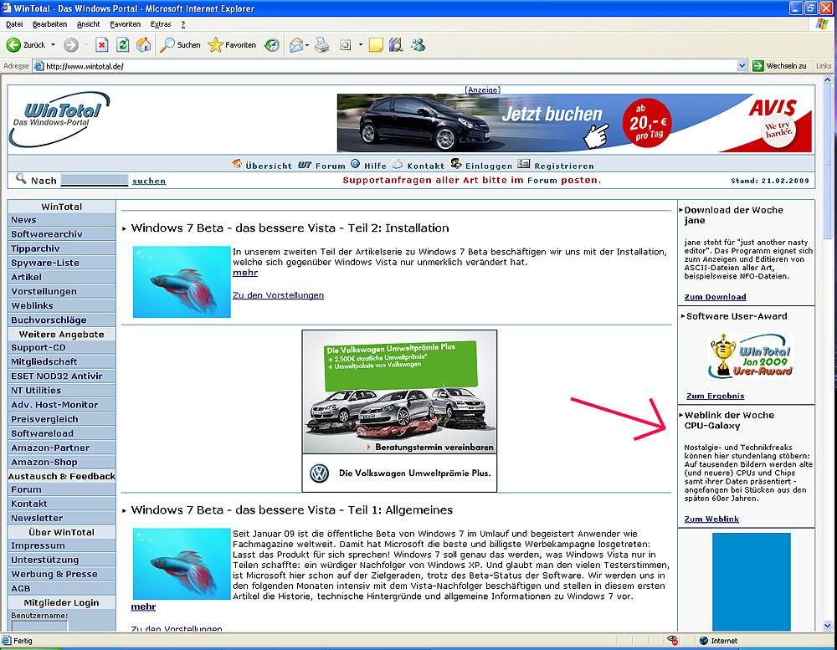The width and height of the screenshot is (837, 650).
Task: Click the Volkswagen Umweltprämie ad image
Action: pyautogui.click(x=399, y=411)
